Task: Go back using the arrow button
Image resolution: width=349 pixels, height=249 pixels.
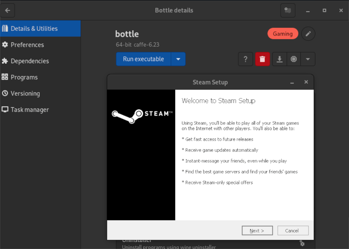Action: click(8, 10)
